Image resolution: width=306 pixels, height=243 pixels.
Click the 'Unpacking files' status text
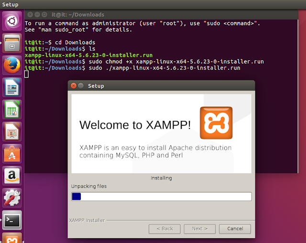coord(89,186)
